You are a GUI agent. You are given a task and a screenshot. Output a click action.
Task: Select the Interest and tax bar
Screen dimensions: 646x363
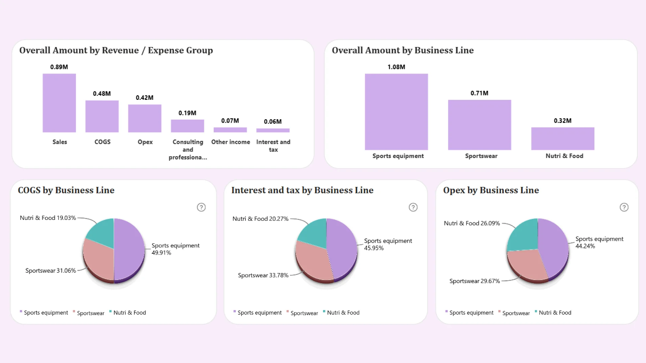pyautogui.click(x=273, y=130)
